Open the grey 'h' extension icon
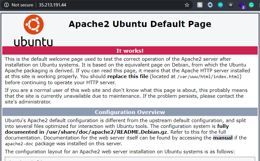This screenshot has width=260, height=161. 200,5
